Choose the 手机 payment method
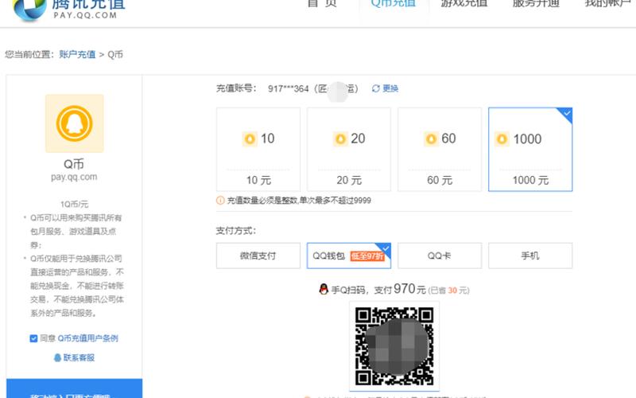Image resolution: width=636 pixels, height=398 pixels. 530,256
